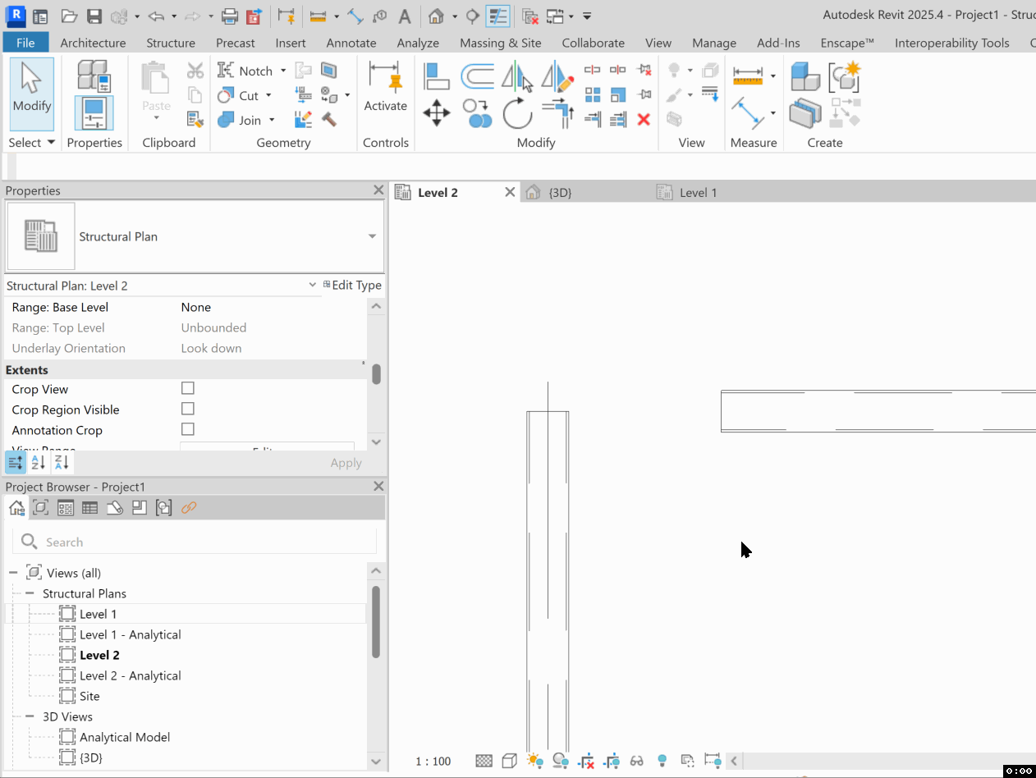The image size is (1036, 778).
Task: Enable Annotation Crop in Properties
Action: click(187, 429)
